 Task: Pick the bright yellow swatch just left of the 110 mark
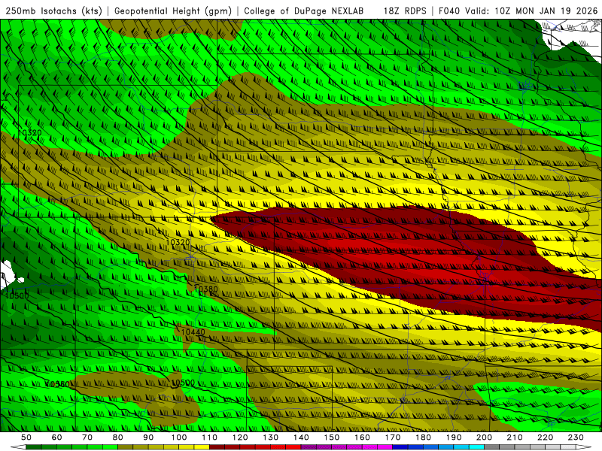click(202, 447)
